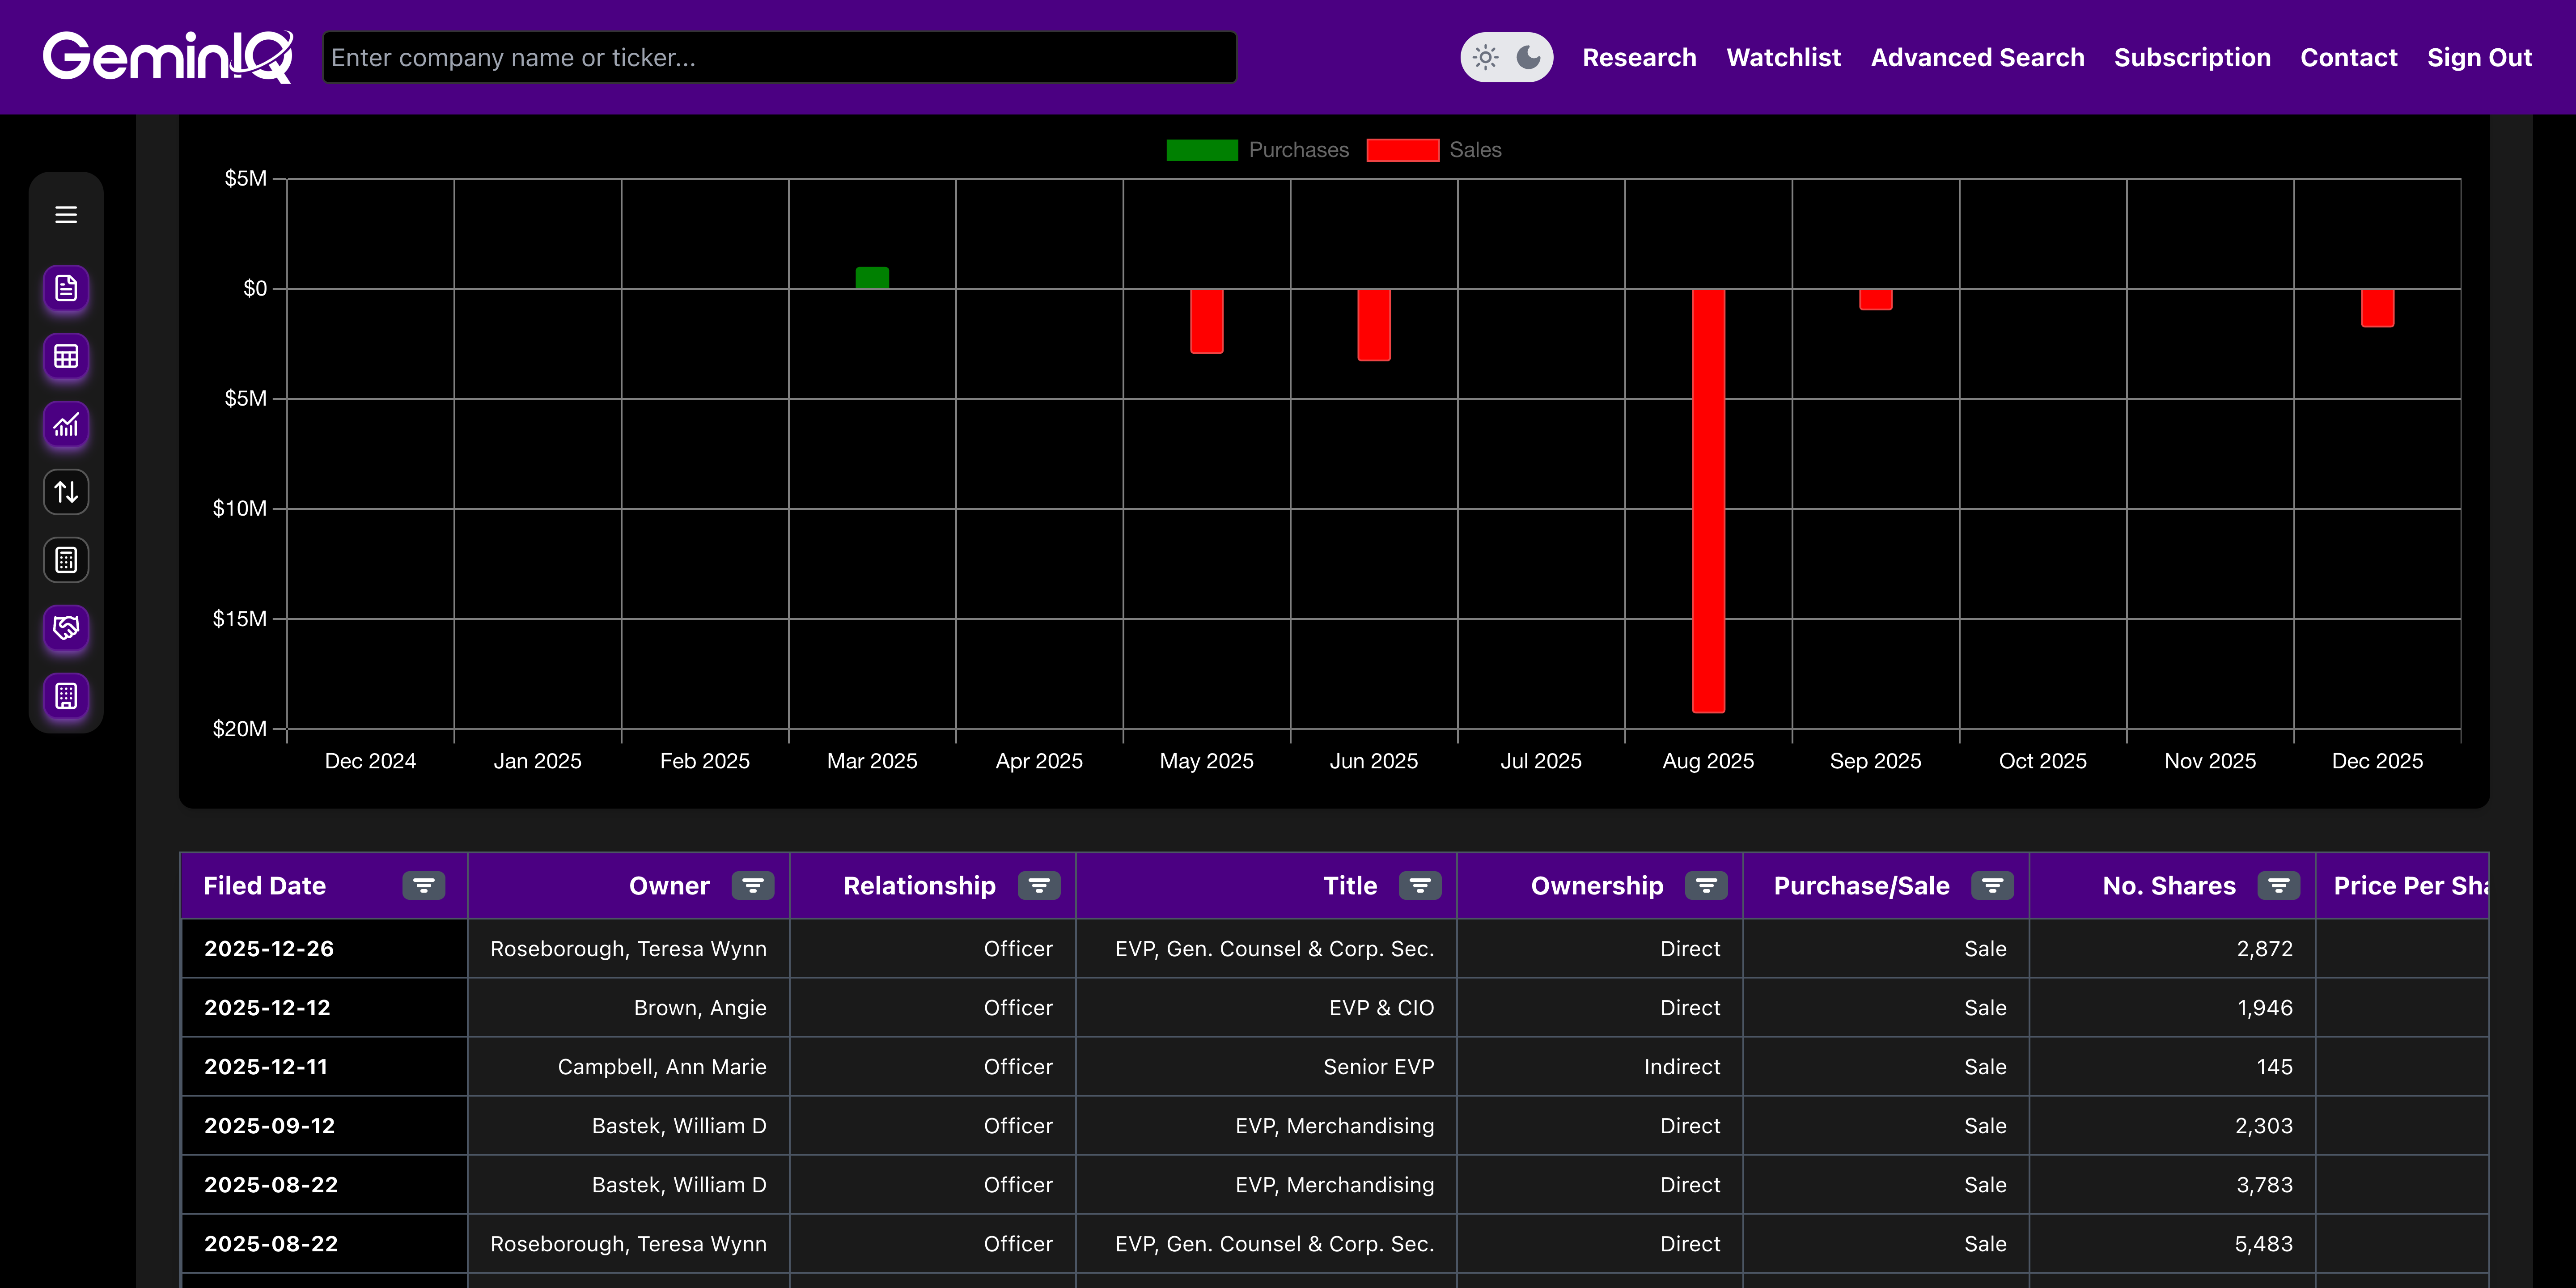This screenshot has width=2576, height=1288.
Task: Click the up-down arrows sidebar icon
Action: point(66,492)
